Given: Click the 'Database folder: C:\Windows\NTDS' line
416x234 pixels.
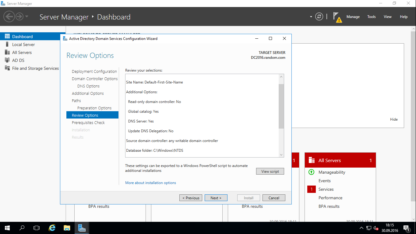Looking at the screenshot, I should click(x=154, y=151).
